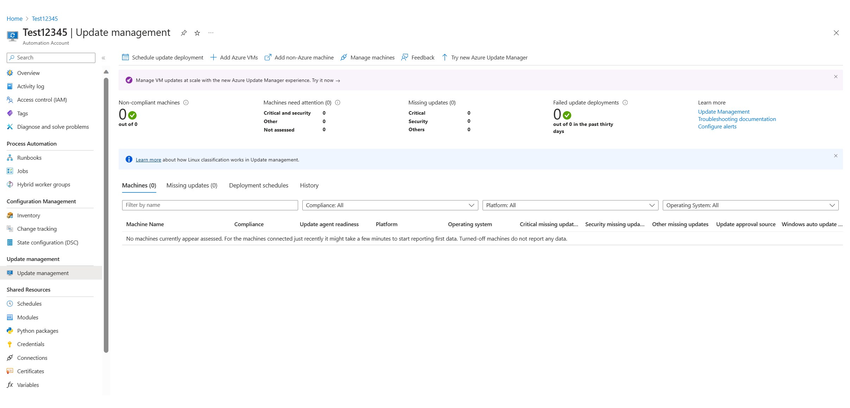Click the Runbooks process automation icon
850x408 pixels.
(x=10, y=157)
